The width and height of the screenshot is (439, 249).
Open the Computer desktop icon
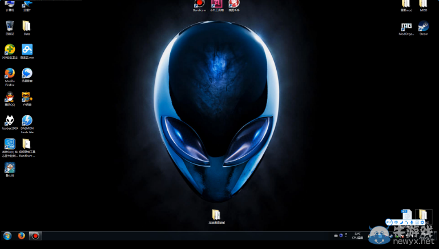pos(10,6)
